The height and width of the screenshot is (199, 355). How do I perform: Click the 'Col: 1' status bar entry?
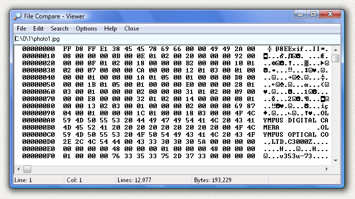(x=74, y=180)
